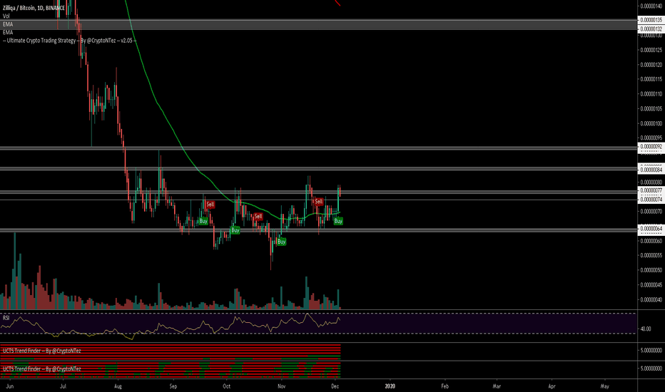This screenshot has height=392, width=665.
Task: Click the 0.00000050 price axis tick
Action: pos(651,270)
